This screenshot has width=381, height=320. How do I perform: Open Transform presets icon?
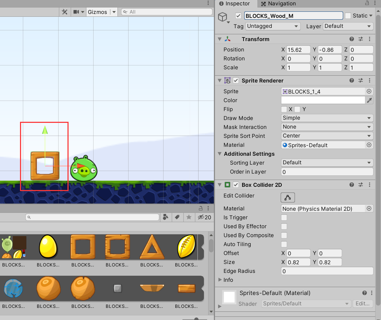(361, 39)
